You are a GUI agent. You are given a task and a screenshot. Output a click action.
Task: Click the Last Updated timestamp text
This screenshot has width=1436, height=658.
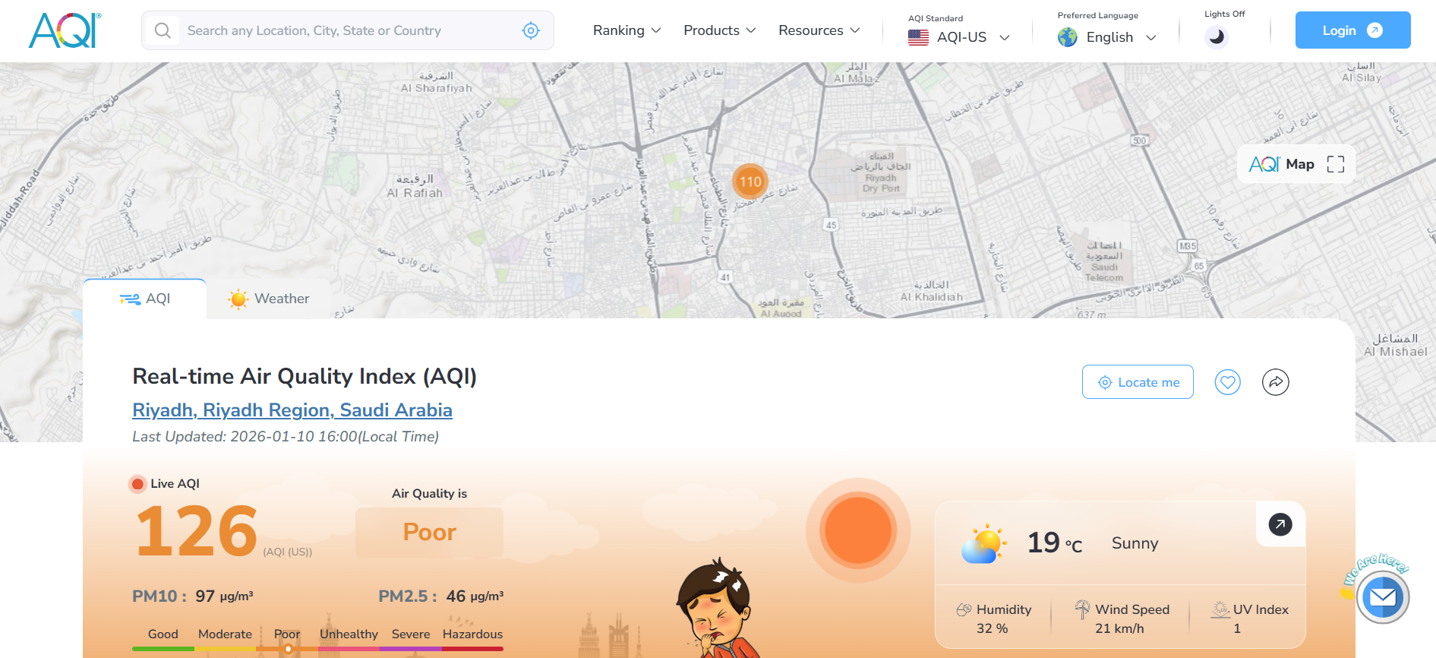click(x=286, y=436)
